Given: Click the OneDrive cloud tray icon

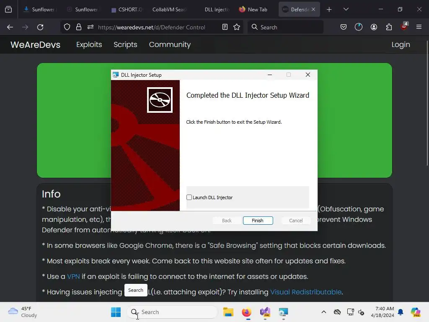Looking at the screenshot, I should [x=337, y=312].
